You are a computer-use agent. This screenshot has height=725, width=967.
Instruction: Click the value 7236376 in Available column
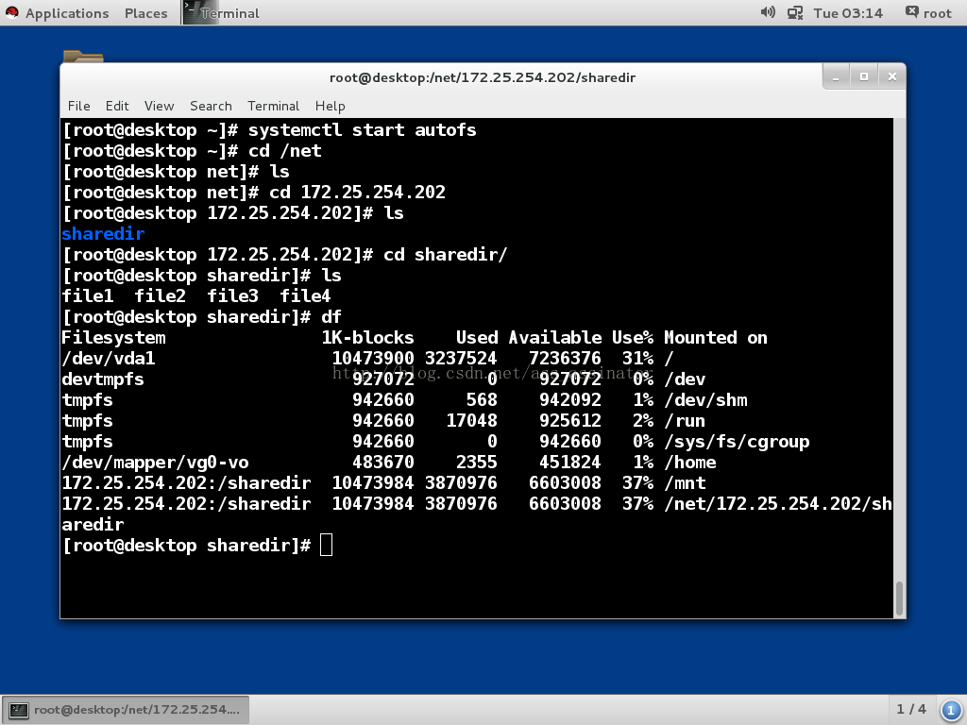coord(565,358)
